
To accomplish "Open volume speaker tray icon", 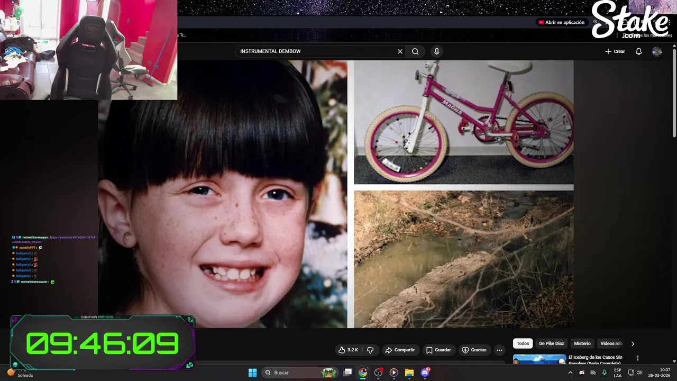I will pos(639,373).
